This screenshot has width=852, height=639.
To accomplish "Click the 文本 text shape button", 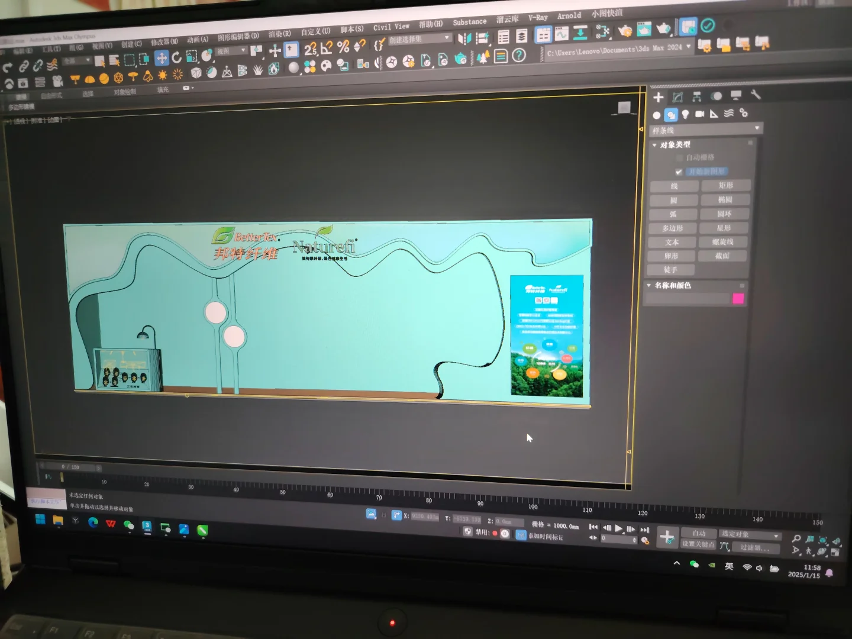I will [672, 242].
